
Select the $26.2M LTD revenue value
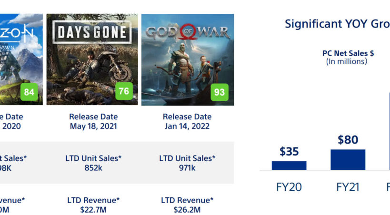point(187,210)
